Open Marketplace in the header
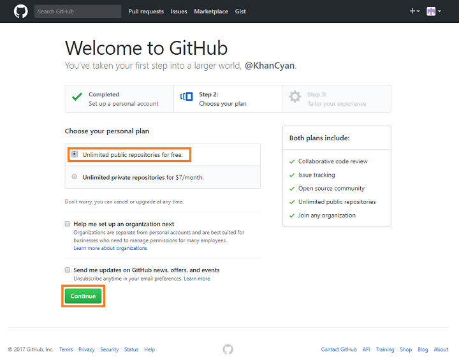 (x=211, y=11)
